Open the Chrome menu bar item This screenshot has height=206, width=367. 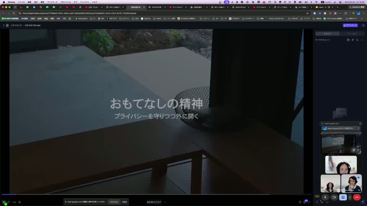pos(11,2)
